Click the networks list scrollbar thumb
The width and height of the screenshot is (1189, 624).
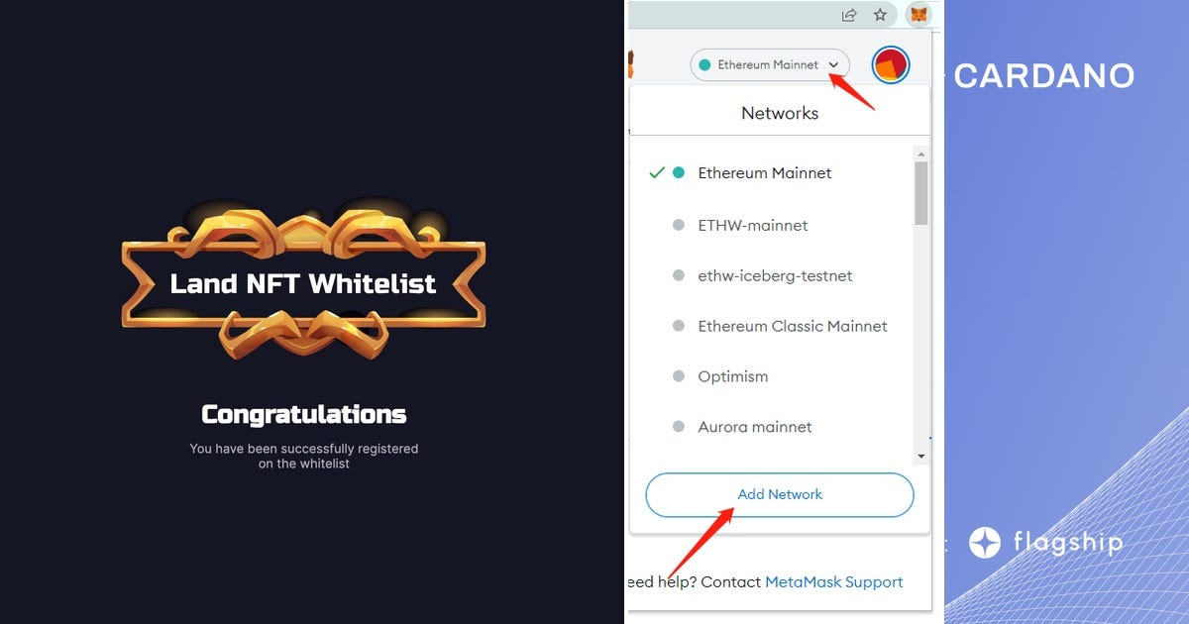point(920,193)
